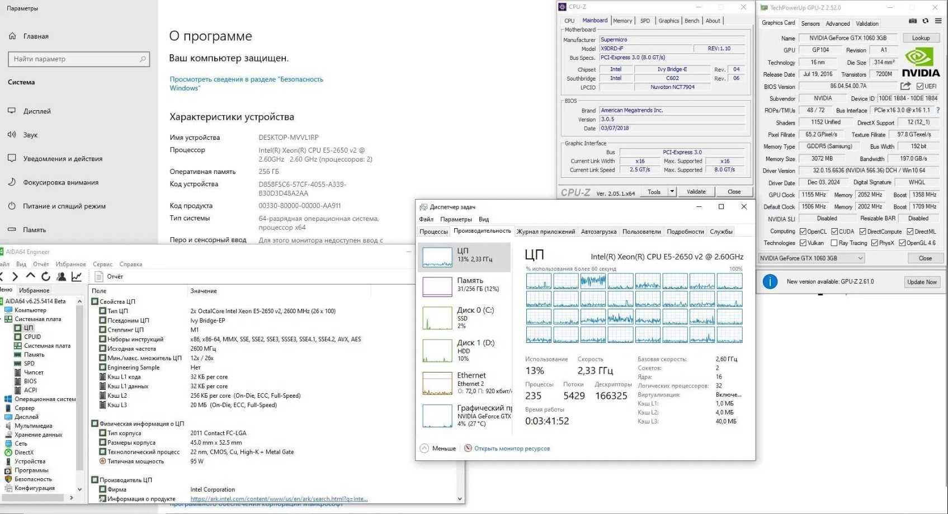Screen dimensions: 948x514
Task: Select Чипсет in the AIDA64 tree
Action: [x=34, y=372]
